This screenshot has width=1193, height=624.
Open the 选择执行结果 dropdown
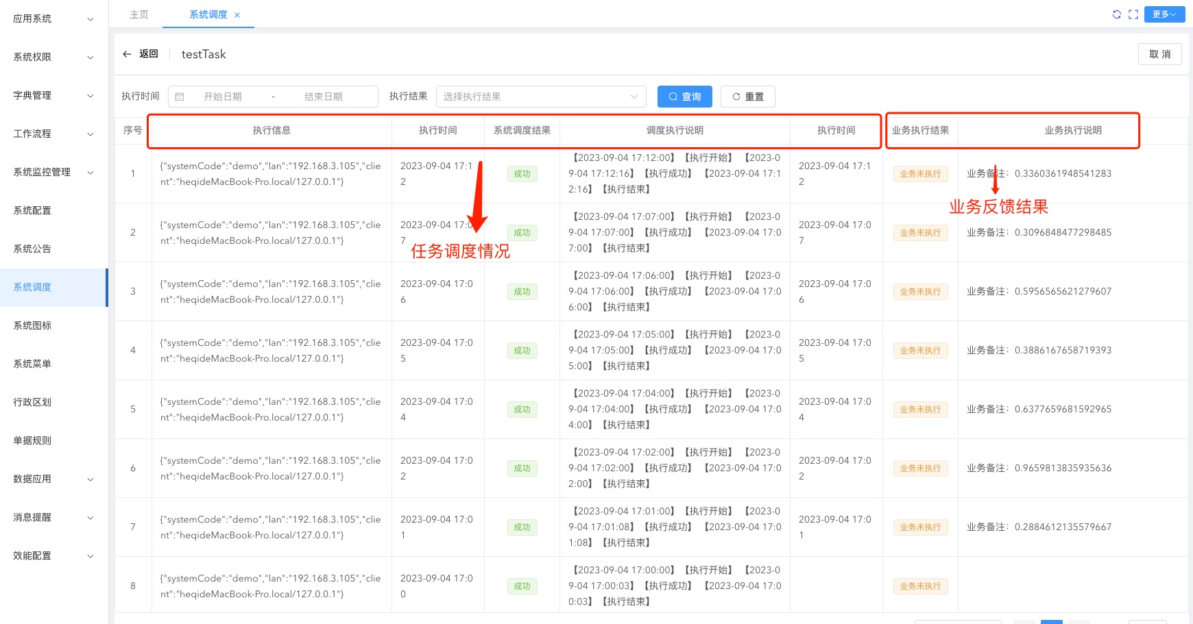point(540,97)
